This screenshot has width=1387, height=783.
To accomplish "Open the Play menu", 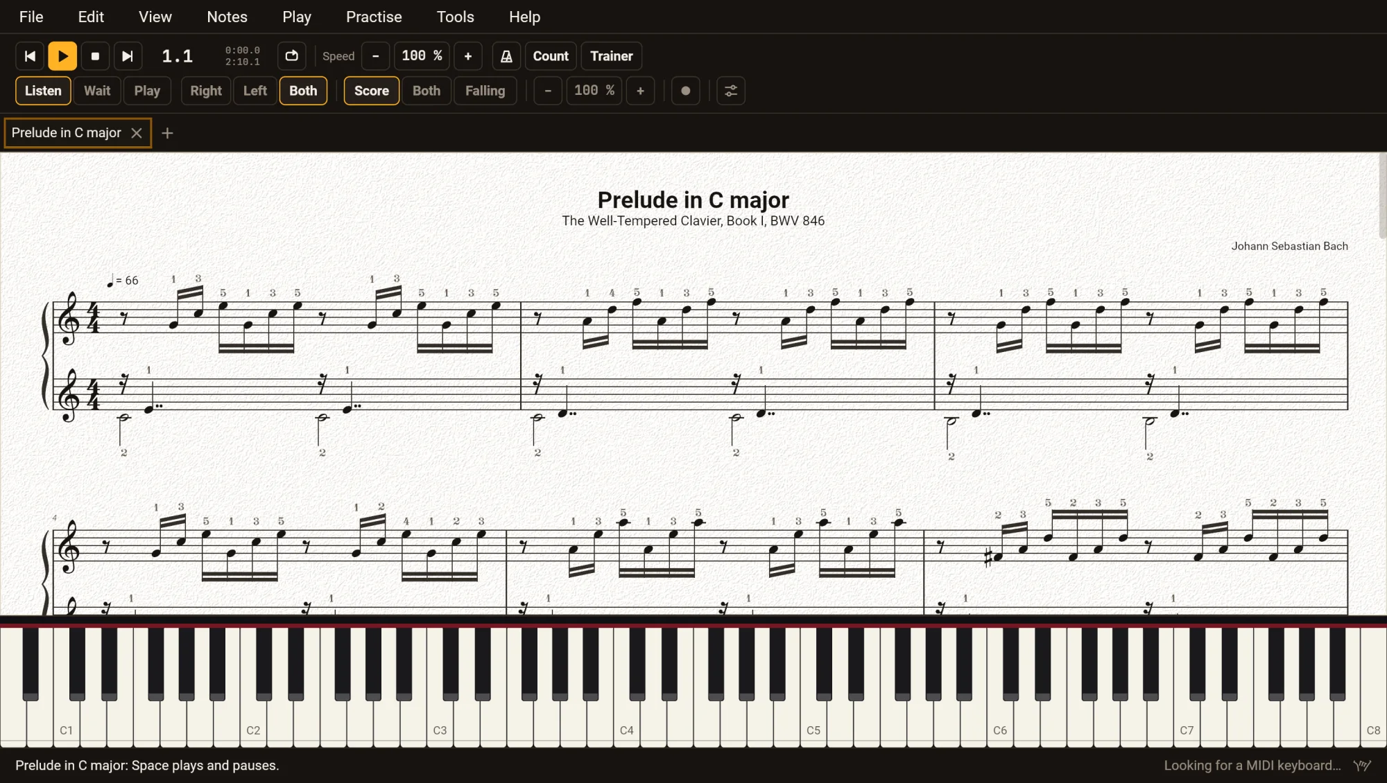I will 297,17.
